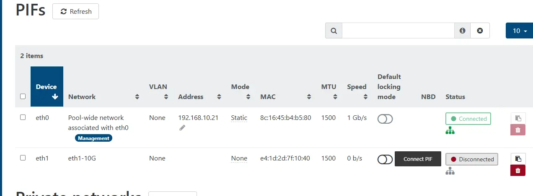Image resolution: width=533 pixels, height=196 pixels.
Task: Click the copy icon in eth1 row
Action: pos(517,159)
